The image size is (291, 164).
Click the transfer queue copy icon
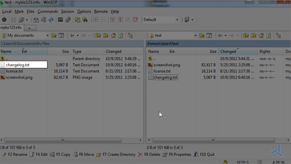pos(21,19)
